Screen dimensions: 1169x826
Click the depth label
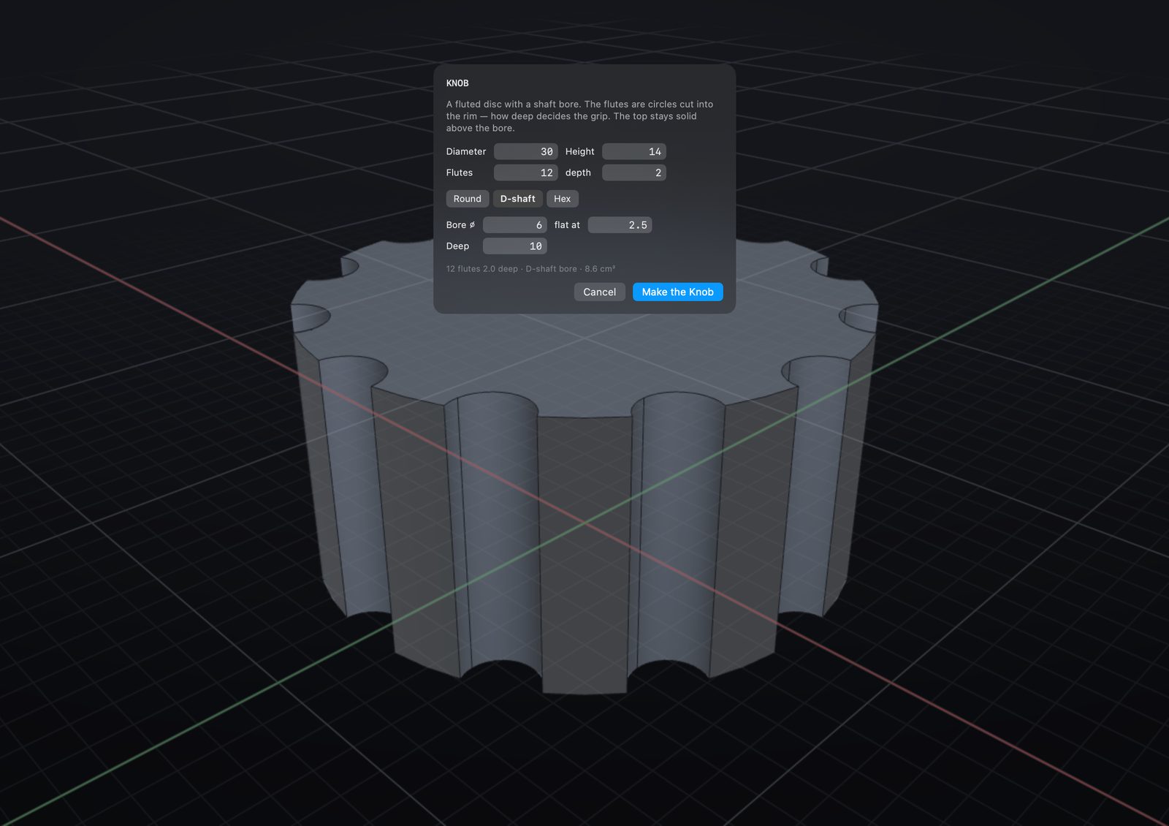578,173
